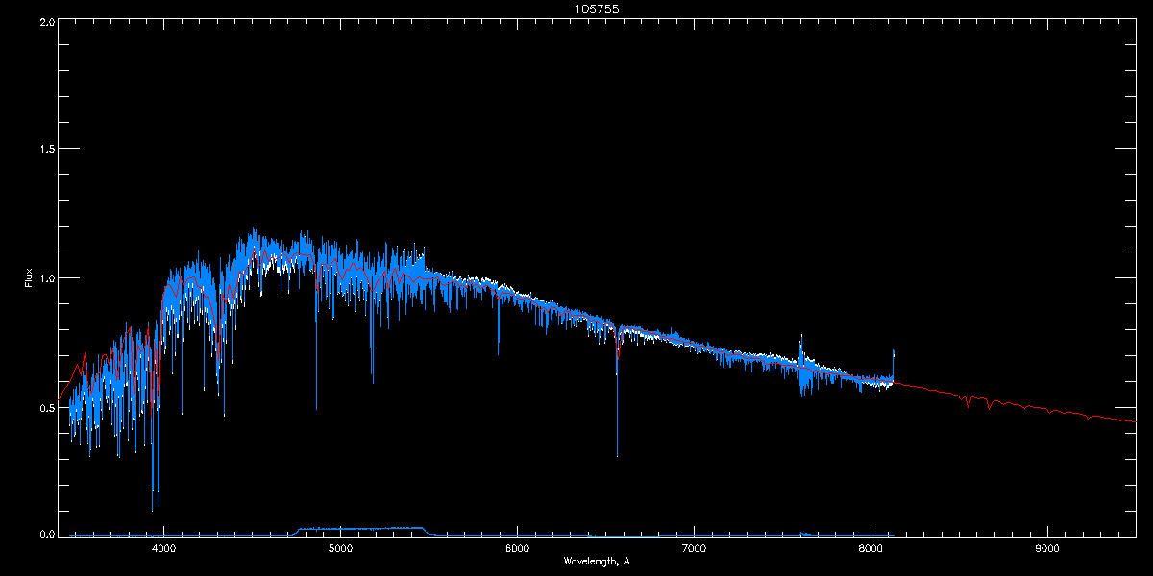Select the 9000 wavelength tick label
This screenshot has height=576, width=1153.
pos(1047,549)
